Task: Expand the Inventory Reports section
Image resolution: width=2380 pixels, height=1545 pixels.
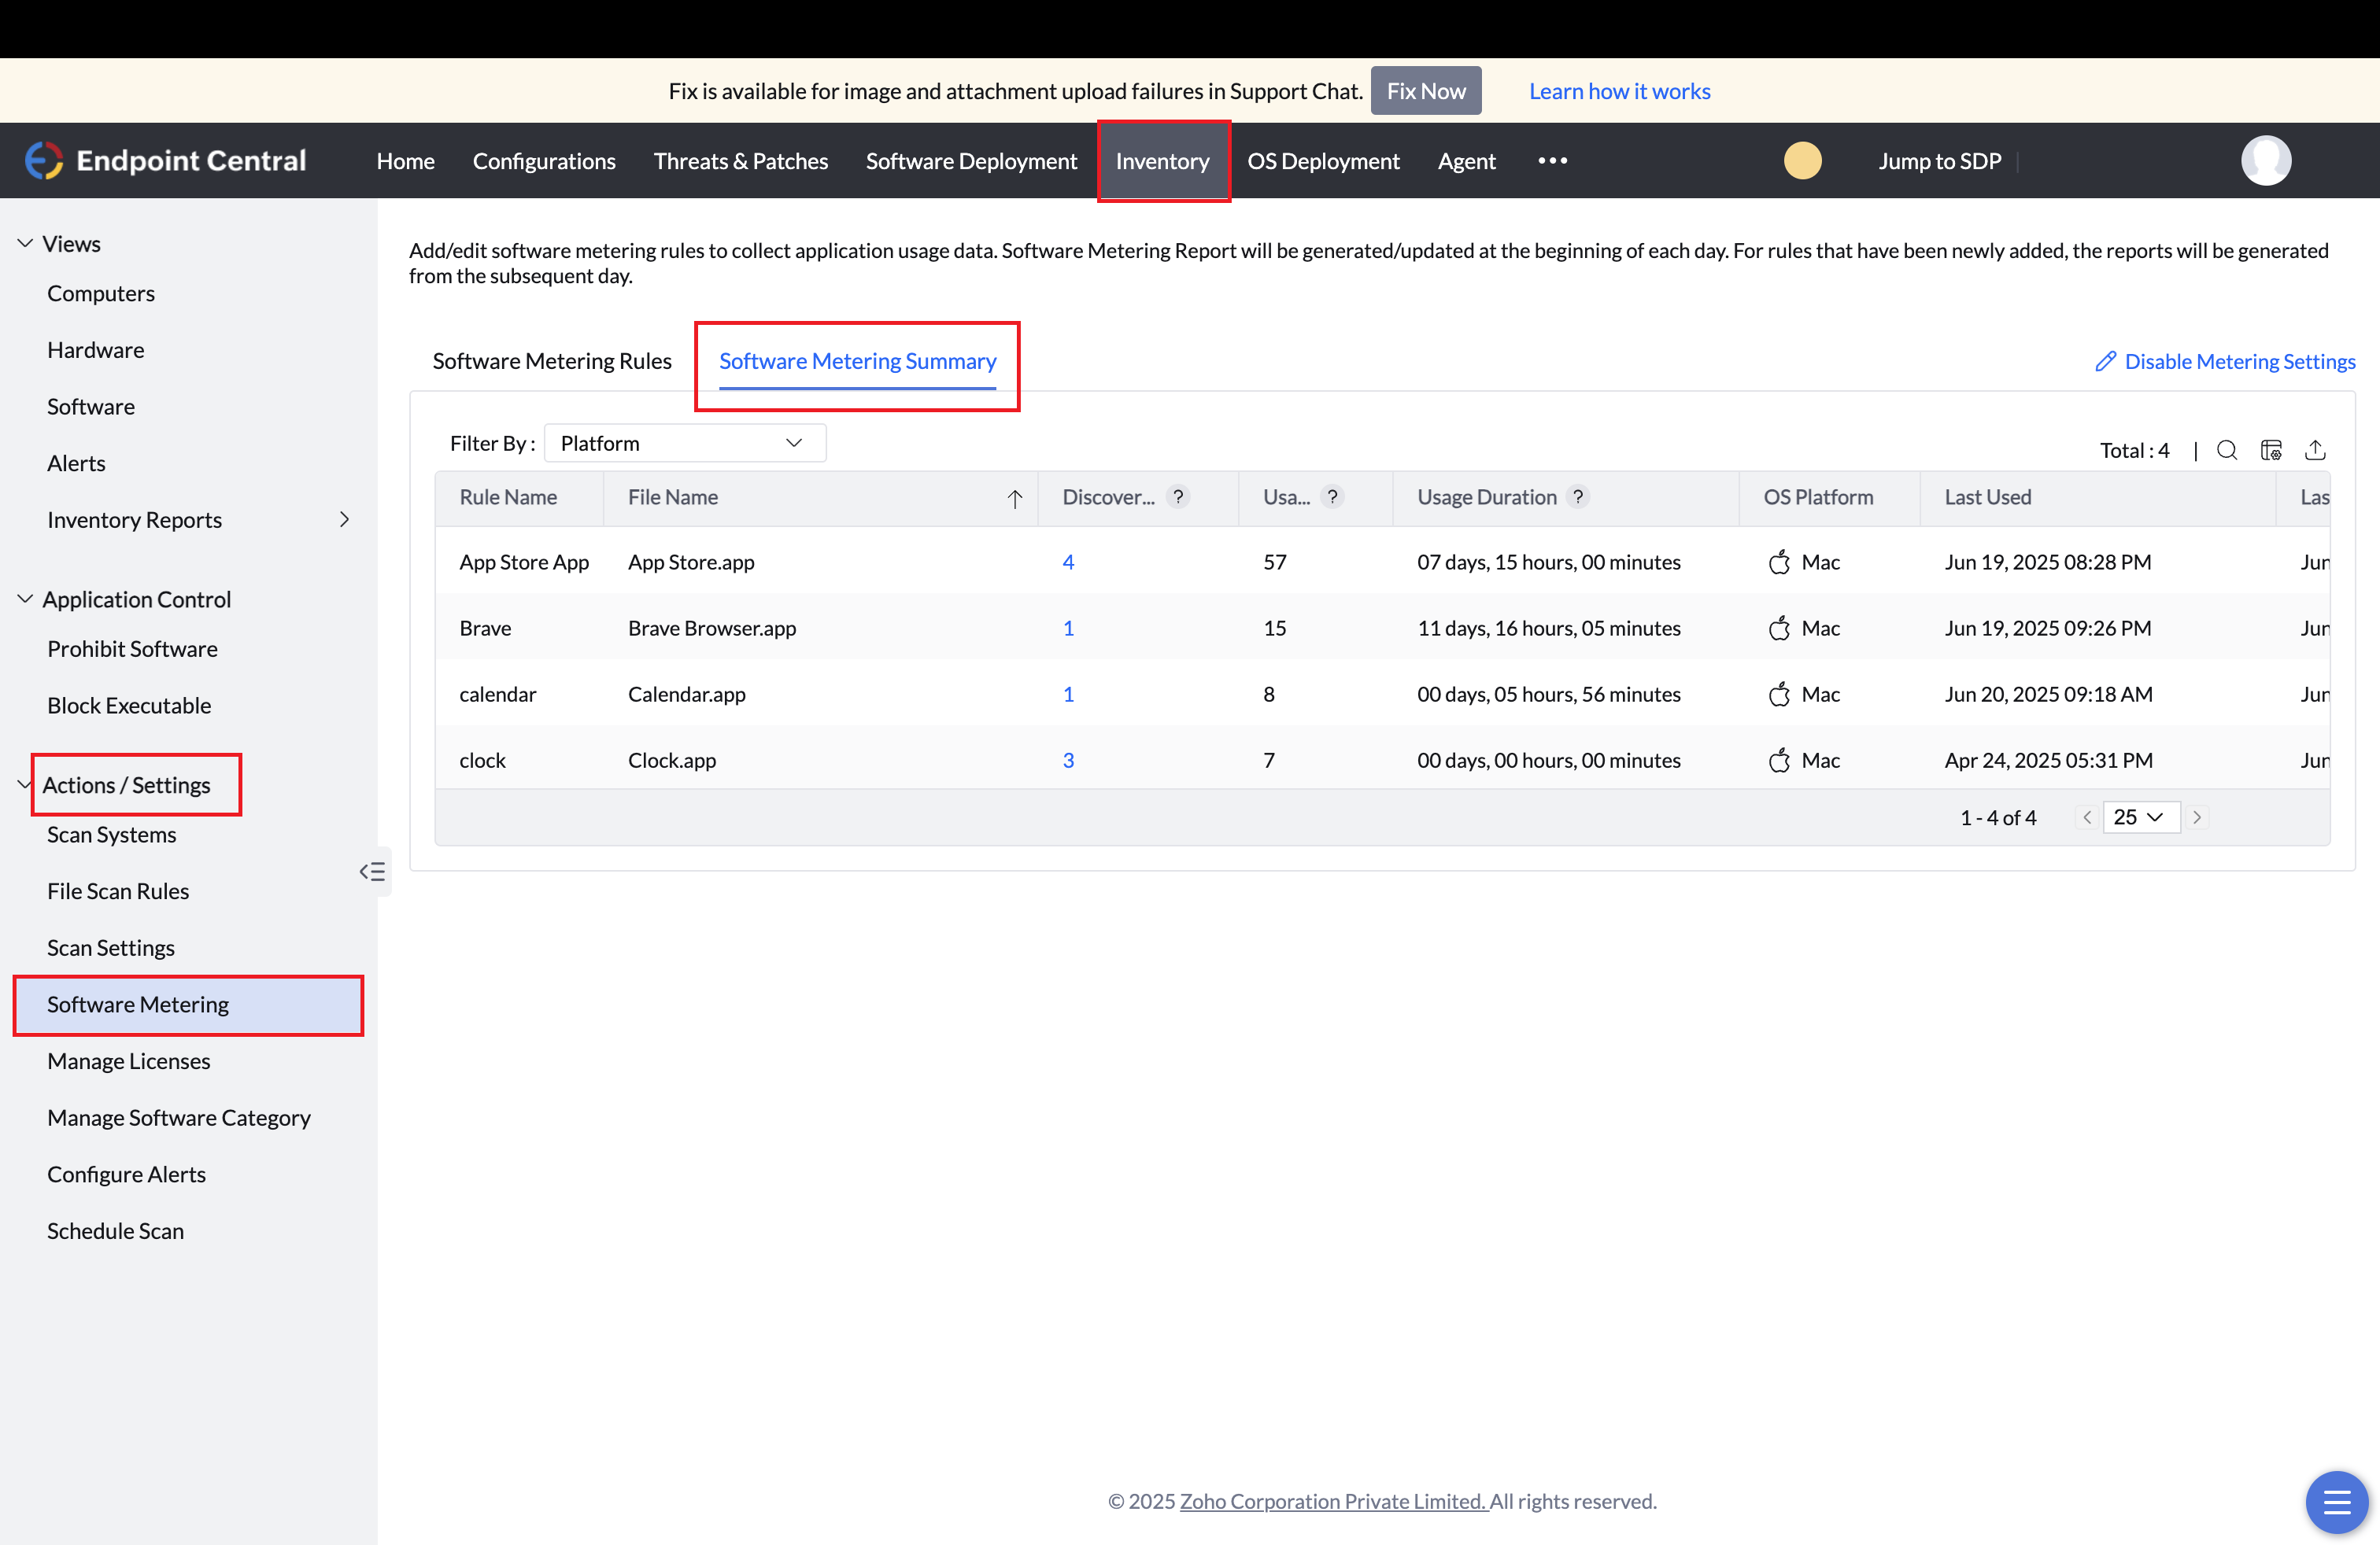Action: coord(344,520)
